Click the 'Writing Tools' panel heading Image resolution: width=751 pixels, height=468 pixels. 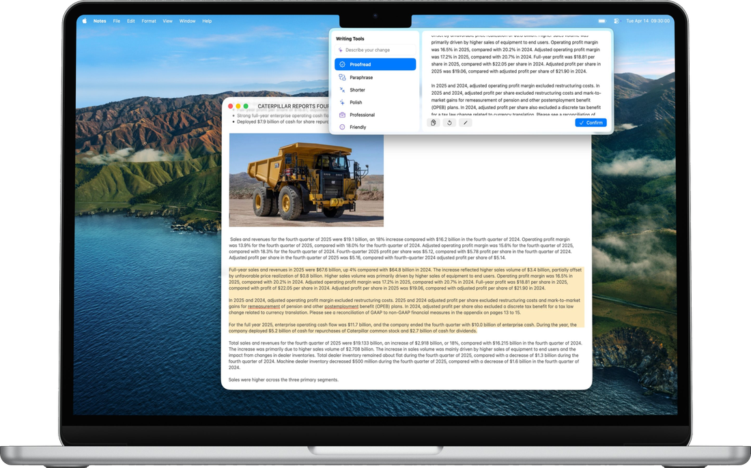tap(350, 39)
